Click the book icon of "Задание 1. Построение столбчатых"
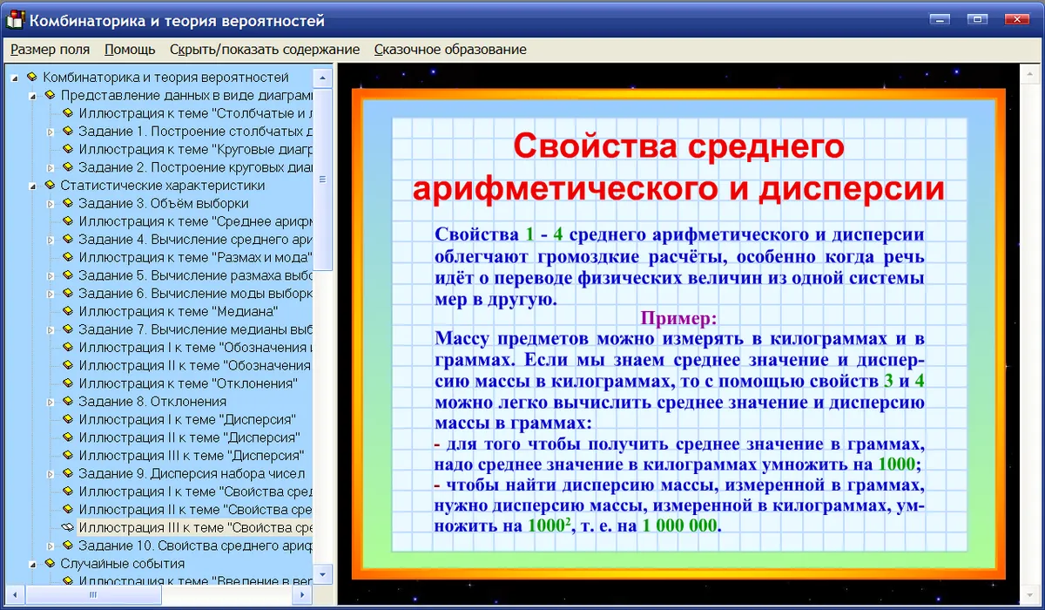Screen dimensions: 1045x610 coord(68,131)
